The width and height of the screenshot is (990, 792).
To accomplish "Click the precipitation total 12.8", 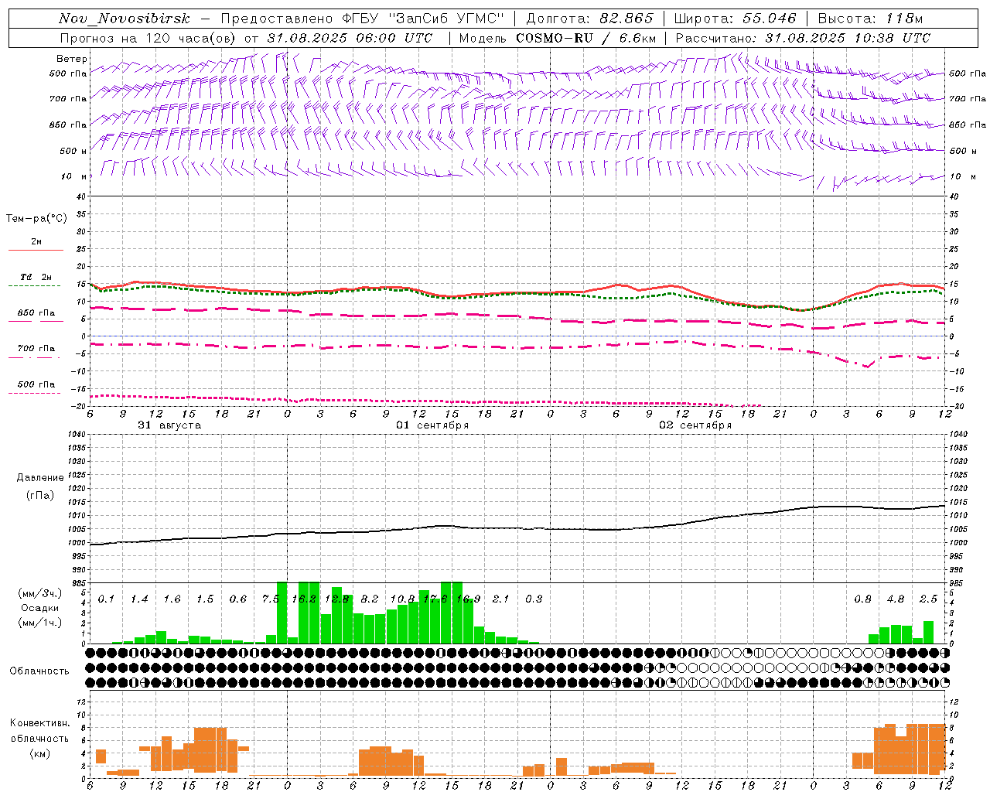I will (x=336, y=599).
